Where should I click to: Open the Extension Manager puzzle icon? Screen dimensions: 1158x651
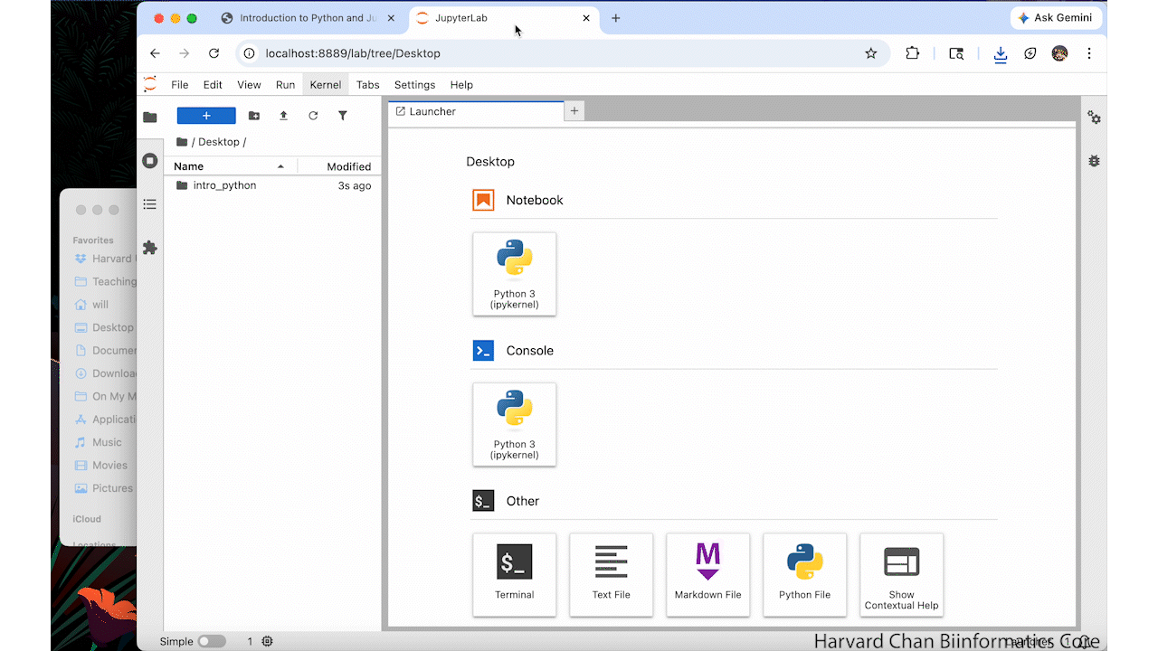pos(150,248)
